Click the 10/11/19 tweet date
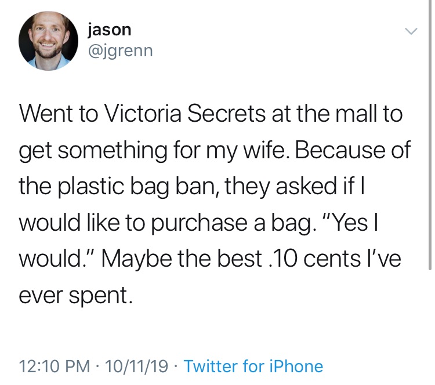Image resolution: width=435 pixels, height=385 pixels. [x=136, y=366]
